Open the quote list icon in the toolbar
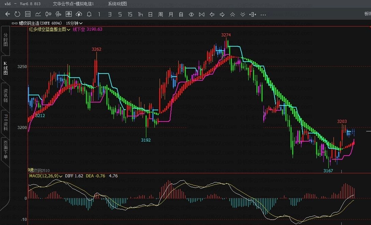Image resolution: width=371 pixels, height=225 pixels. pos(28,14)
